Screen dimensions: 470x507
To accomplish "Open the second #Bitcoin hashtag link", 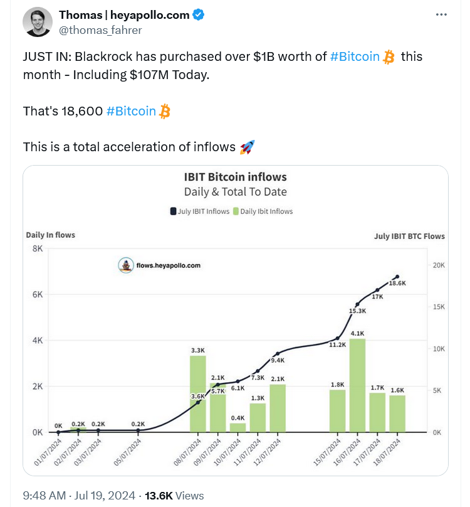I will [131, 111].
